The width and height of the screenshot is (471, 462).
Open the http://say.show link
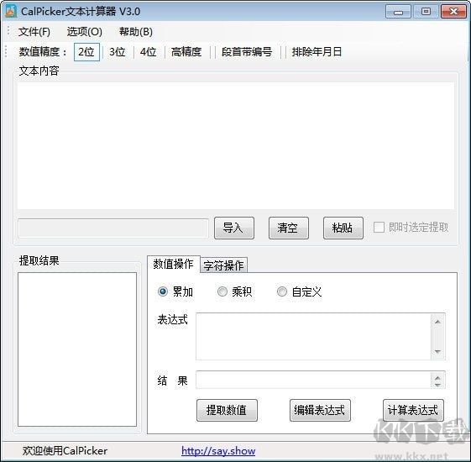(x=218, y=451)
